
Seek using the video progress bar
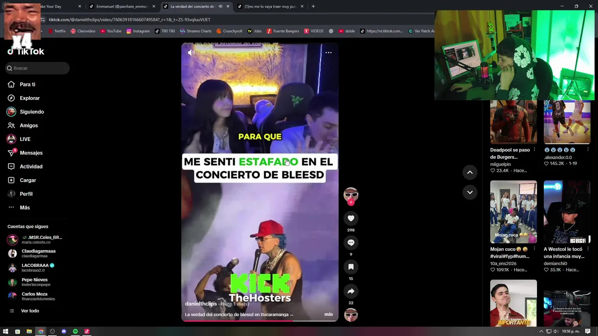click(x=260, y=321)
